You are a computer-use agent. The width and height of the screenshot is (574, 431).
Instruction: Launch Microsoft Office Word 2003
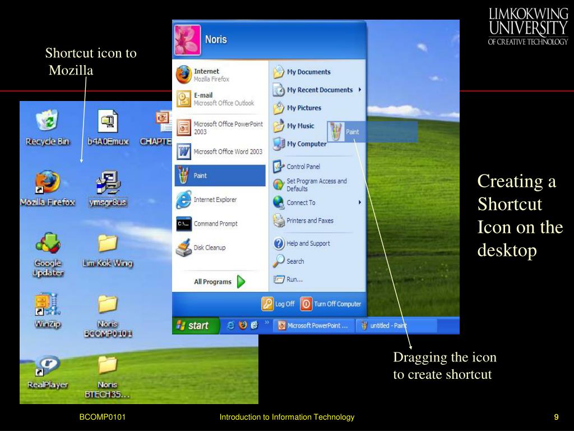tap(220, 152)
